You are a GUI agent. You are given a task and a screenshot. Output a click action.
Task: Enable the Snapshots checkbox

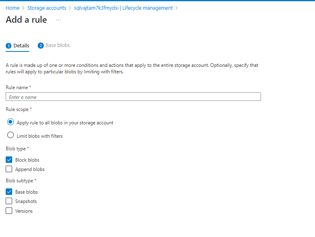pos(9,201)
